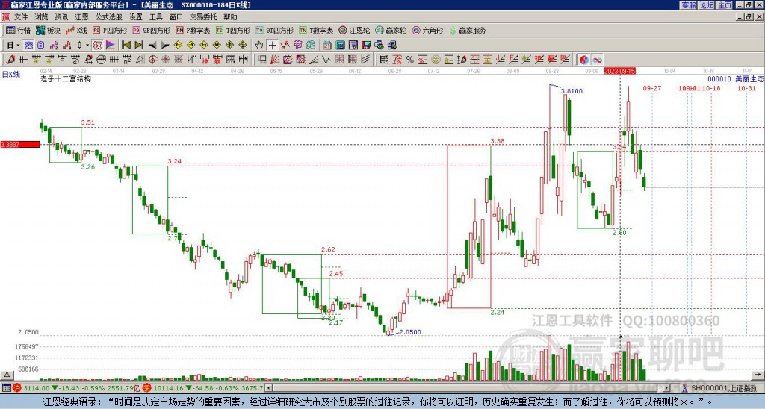Open the 赢家轮 wheel tool

click(391, 30)
